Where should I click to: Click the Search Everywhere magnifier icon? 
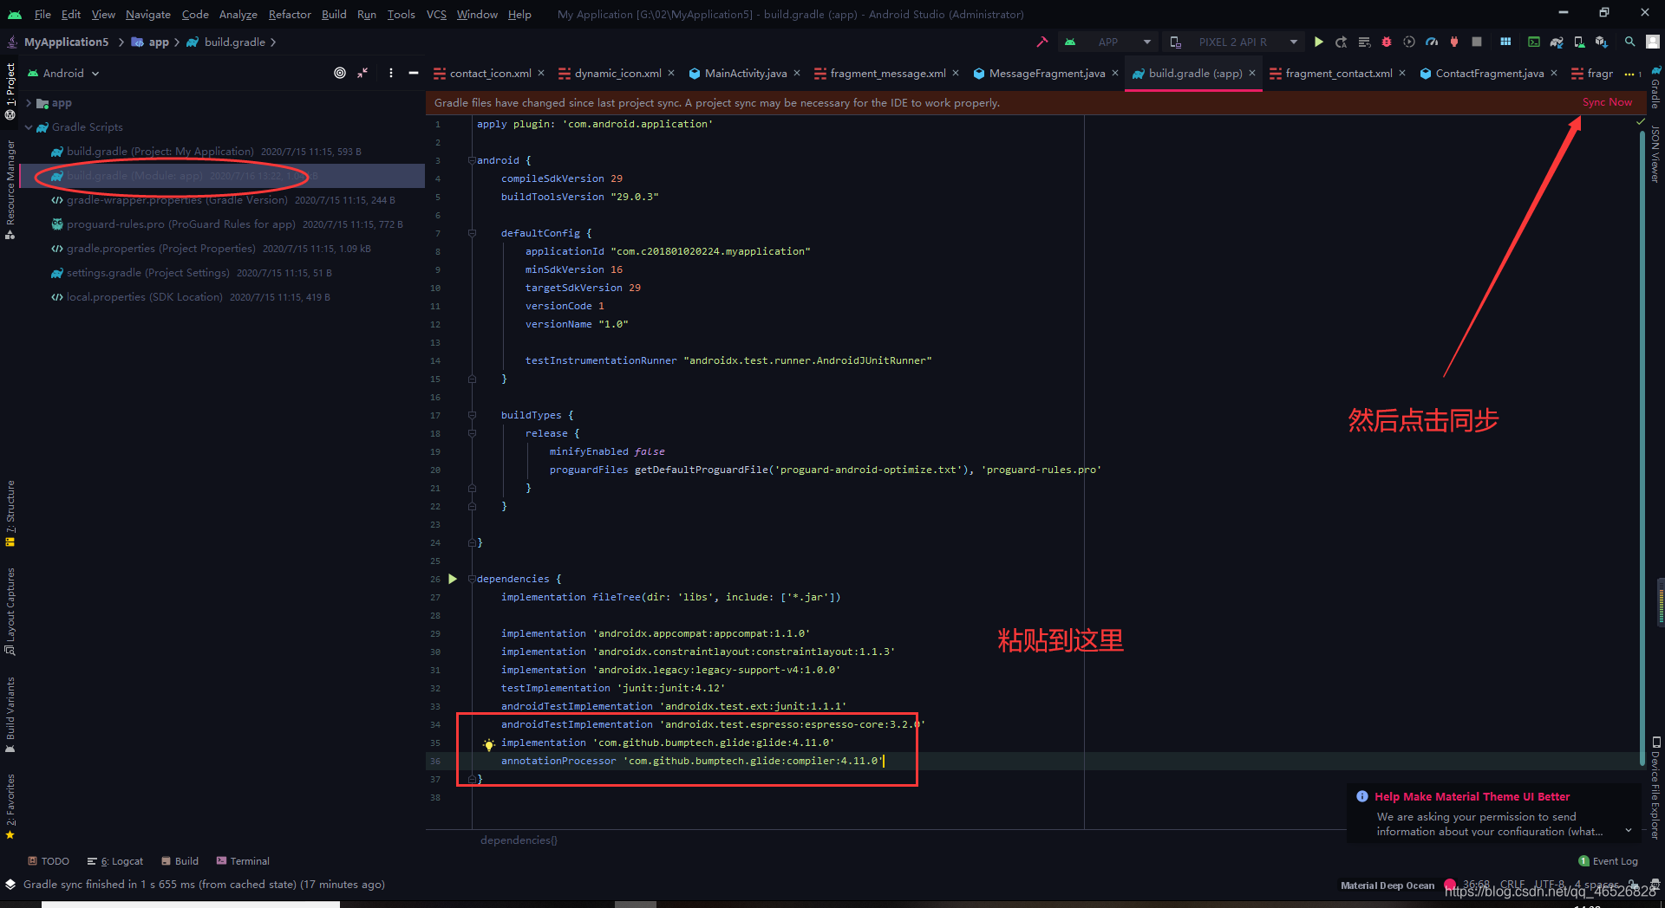[1630, 42]
